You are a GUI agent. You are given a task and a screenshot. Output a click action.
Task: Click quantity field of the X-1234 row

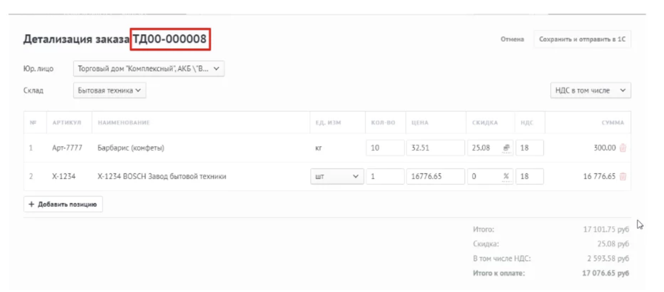click(x=385, y=176)
